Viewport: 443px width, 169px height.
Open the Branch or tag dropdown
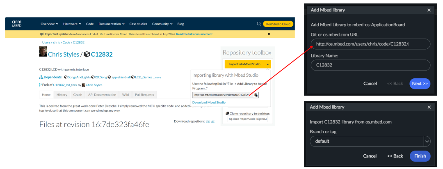(x=427, y=141)
